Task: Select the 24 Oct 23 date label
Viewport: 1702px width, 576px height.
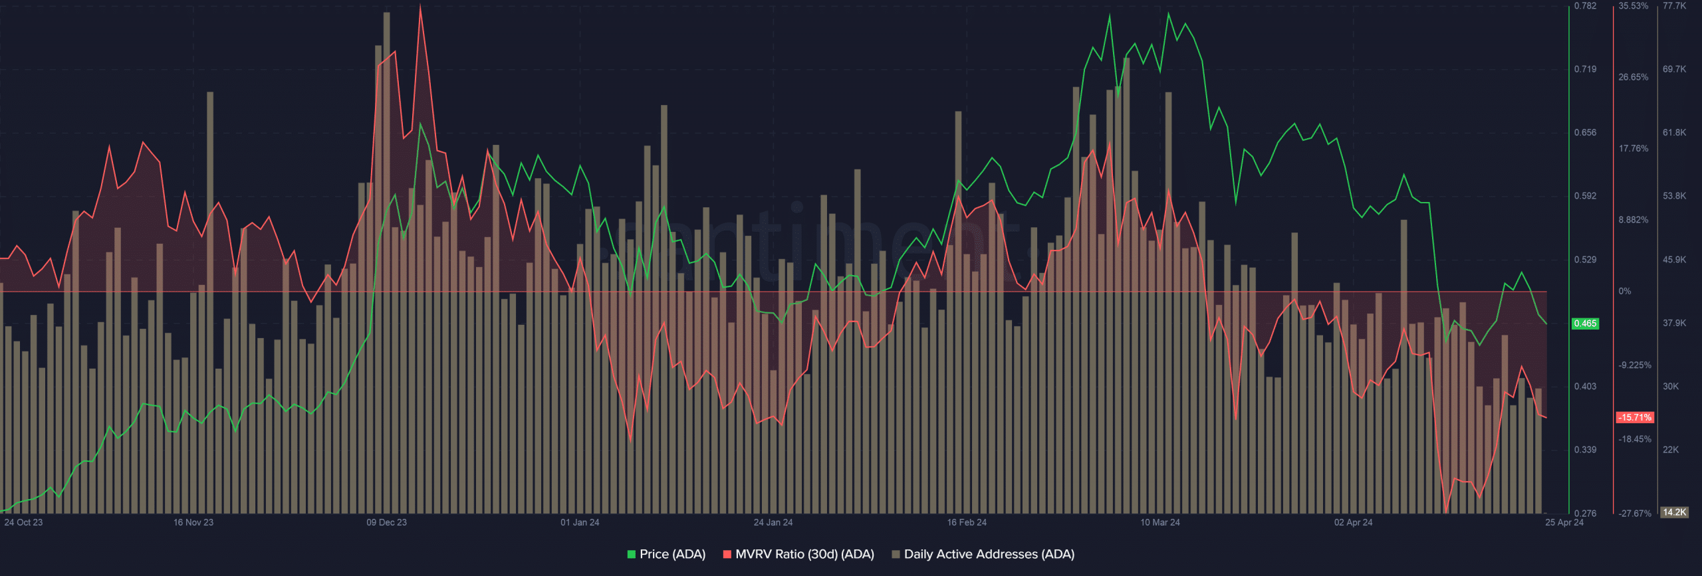Action: 23,522
